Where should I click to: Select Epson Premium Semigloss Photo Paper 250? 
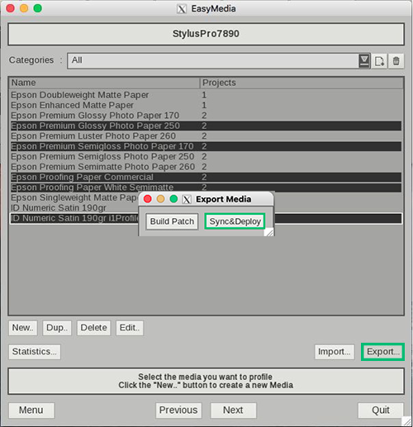pyautogui.click(x=206, y=157)
